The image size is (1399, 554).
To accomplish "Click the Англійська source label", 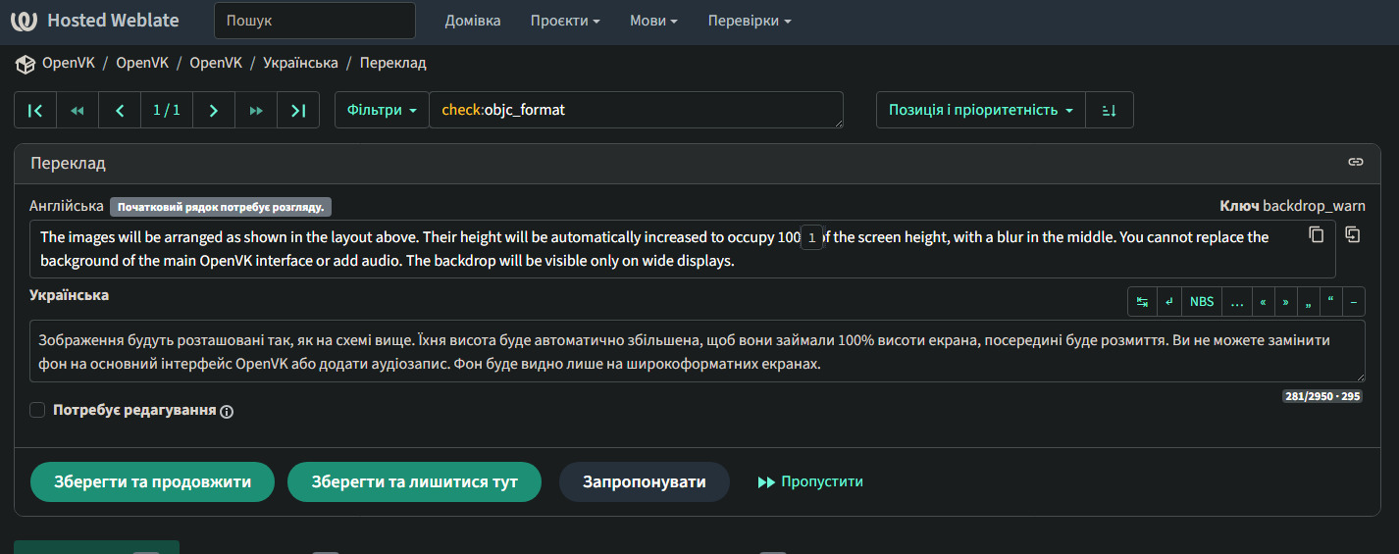I will click(67, 206).
